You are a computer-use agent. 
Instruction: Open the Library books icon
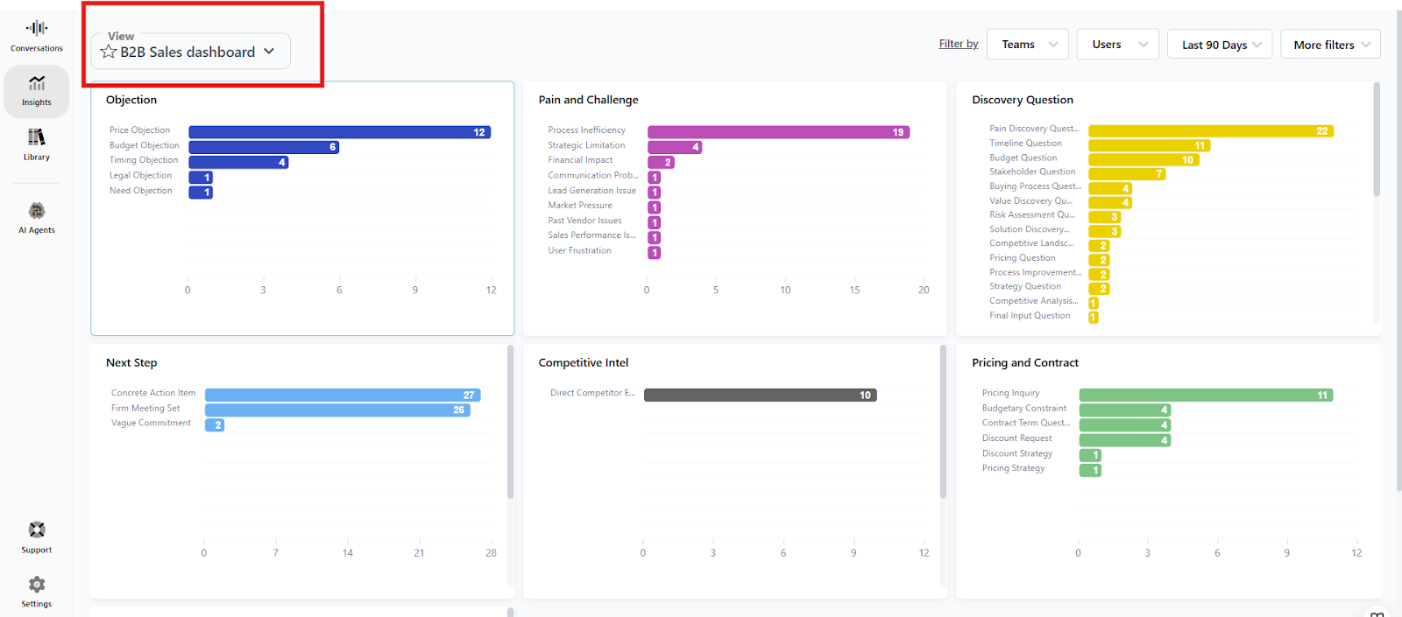(37, 137)
